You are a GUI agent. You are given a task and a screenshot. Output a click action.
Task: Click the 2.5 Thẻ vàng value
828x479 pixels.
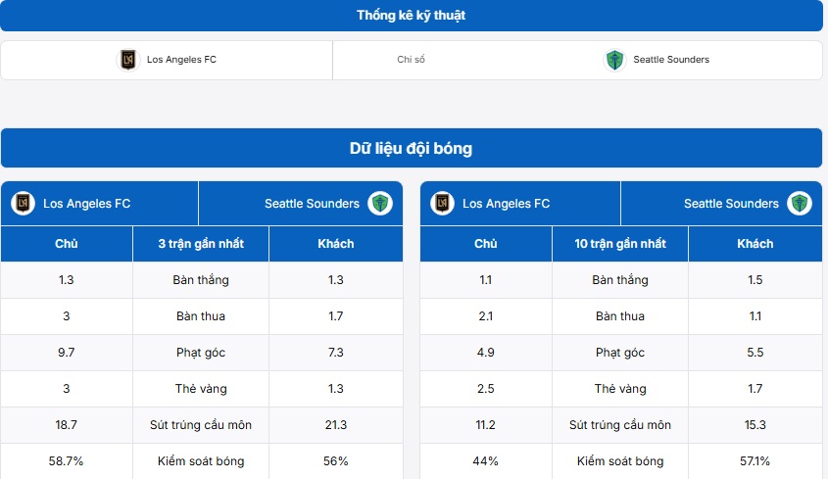tap(485, 389)
